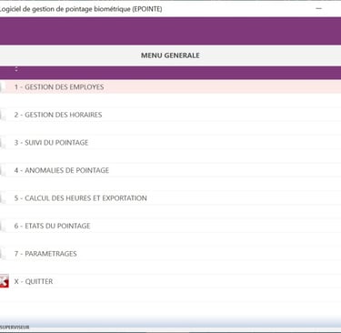This screenshot has height=333, width=341.
Task: Choose 5 - CALCUL DES HEURES ET EXPORTATION
Action: click(x=80, y=198)
